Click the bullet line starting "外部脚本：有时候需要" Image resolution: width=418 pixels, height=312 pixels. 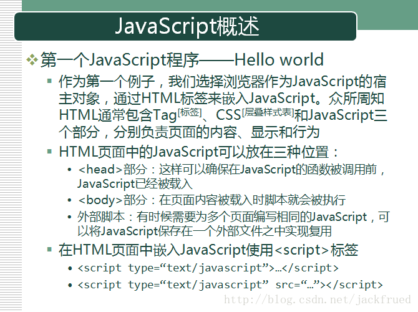point(233,217)
